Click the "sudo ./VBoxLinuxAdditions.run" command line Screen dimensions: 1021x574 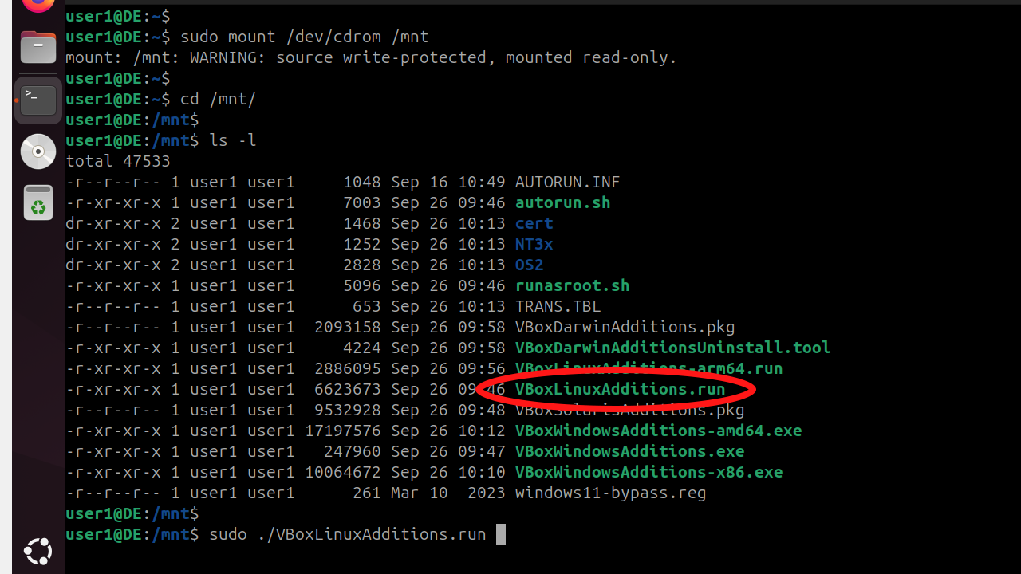tap(347, 534)
